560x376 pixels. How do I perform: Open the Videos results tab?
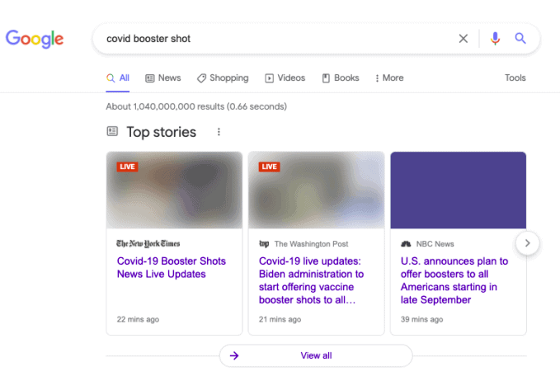[x=285, y=78]
